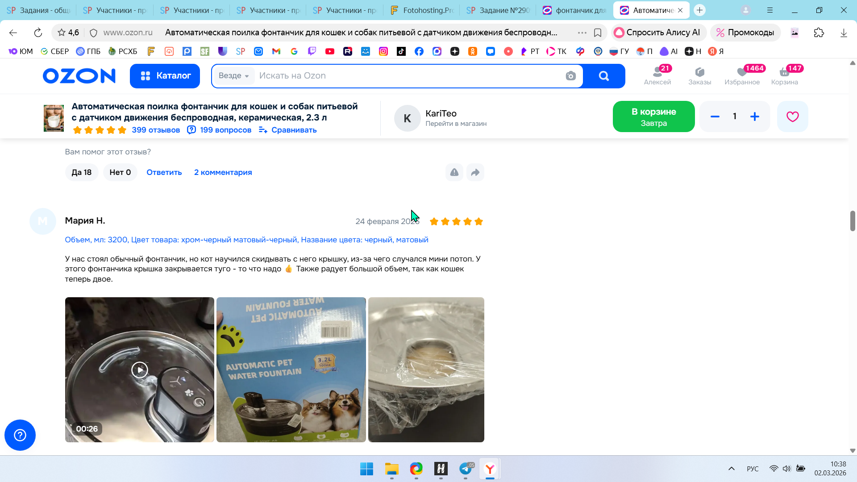Image resolution: width=857 pixels, height=482 pixels.
Task: Play the 00:26 review video thumbnail
Action: pos(140,370)
